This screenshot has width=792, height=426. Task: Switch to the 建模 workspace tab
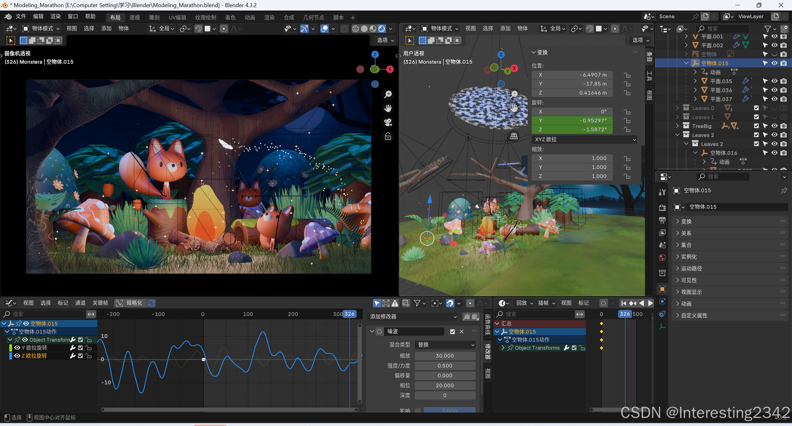(135, 18)
